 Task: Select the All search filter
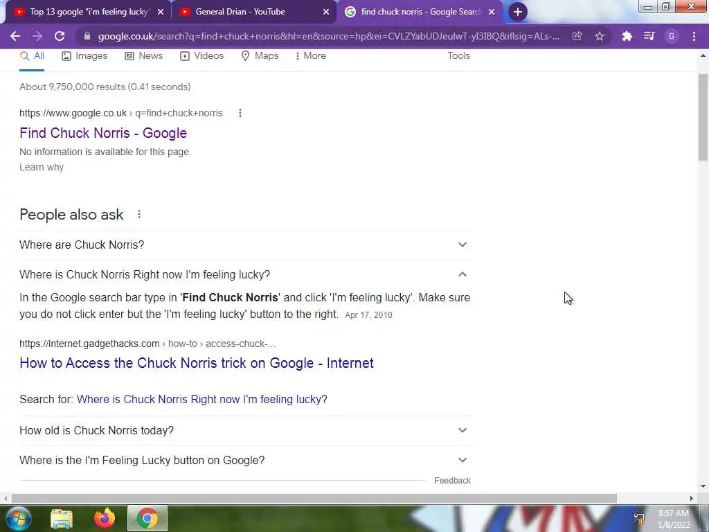[32, 55]
